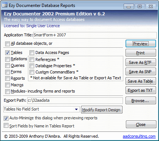Image resolution: width=159 pixels, height=141 pixels.
Task: Disable Auto-Minimize dialog when previewing
Action: (6, 118)
